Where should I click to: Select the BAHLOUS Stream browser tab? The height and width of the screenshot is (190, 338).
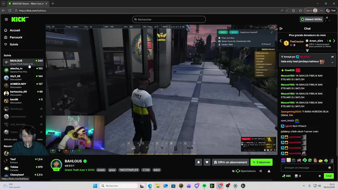click(28, 4)
